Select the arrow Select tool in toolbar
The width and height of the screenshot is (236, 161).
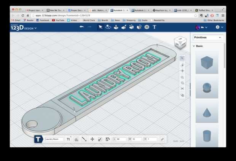coord(100,27)
